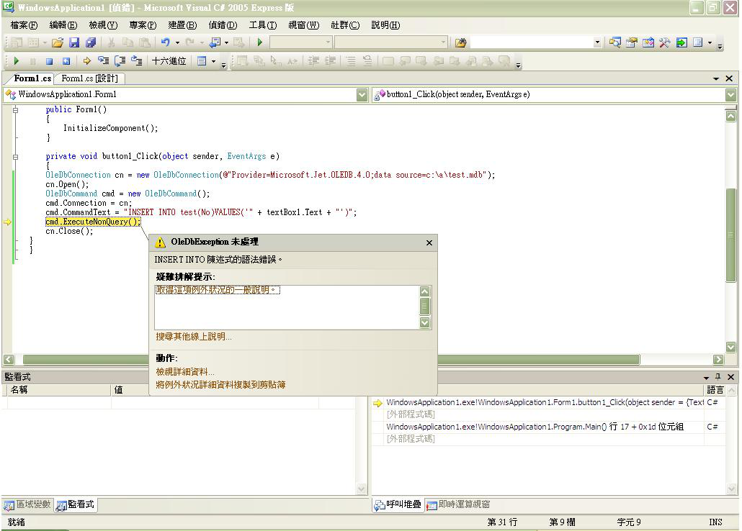Switch to the 區域變數 tab
Image resolution: width=742 pixels, height=531 pixels.
27,505
